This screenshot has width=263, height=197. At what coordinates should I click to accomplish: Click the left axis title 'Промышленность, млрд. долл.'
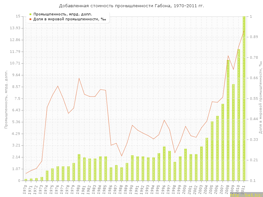pyautogui.click(x=6, y=99)
